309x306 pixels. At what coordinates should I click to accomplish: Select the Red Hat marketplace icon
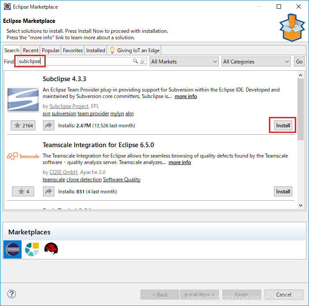51,249
